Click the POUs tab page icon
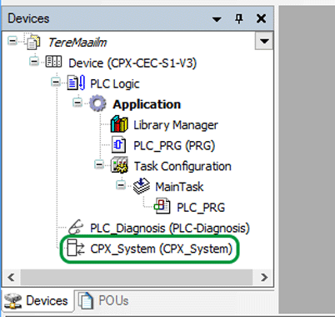 tap(86, 300)
